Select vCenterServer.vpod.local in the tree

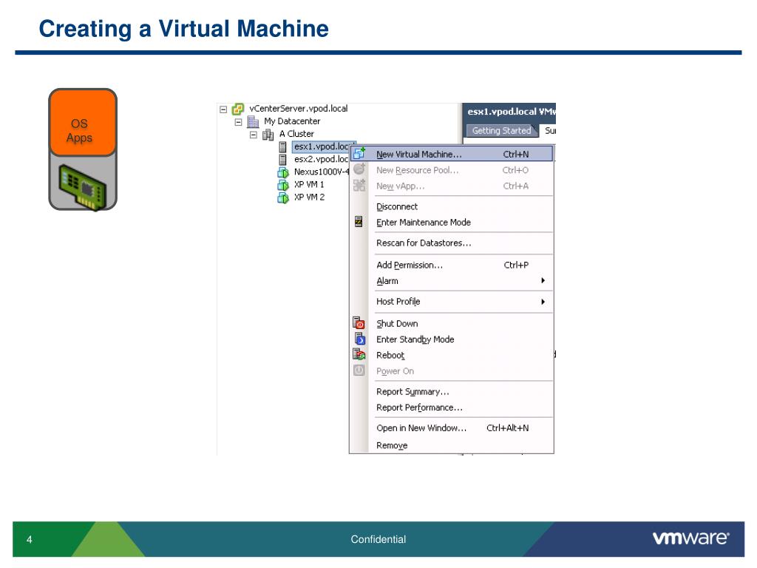(x=299, y=109)
